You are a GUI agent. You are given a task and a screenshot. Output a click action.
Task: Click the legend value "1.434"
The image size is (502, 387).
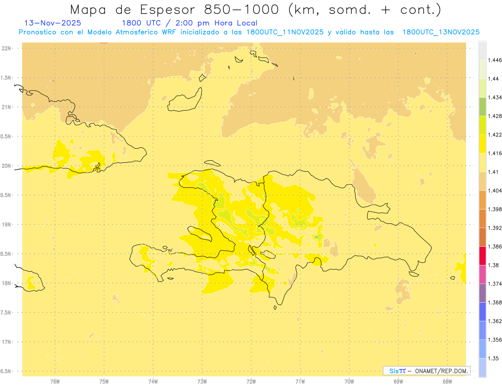coord(495,97)
